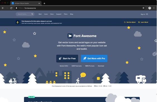
Task: Click the Start for Free button
Action: [x=67, y=58]
